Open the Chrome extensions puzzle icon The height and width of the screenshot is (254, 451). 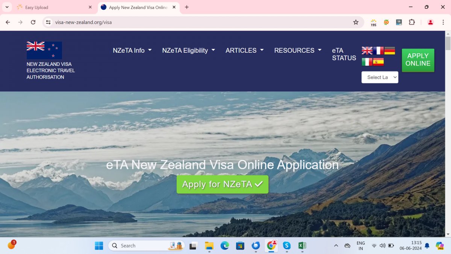(412, 22)
